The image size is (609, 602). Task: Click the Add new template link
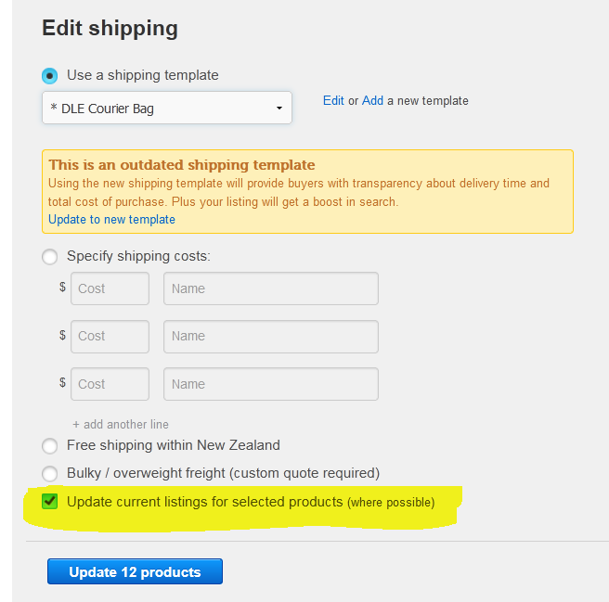[x=372, y=100]
